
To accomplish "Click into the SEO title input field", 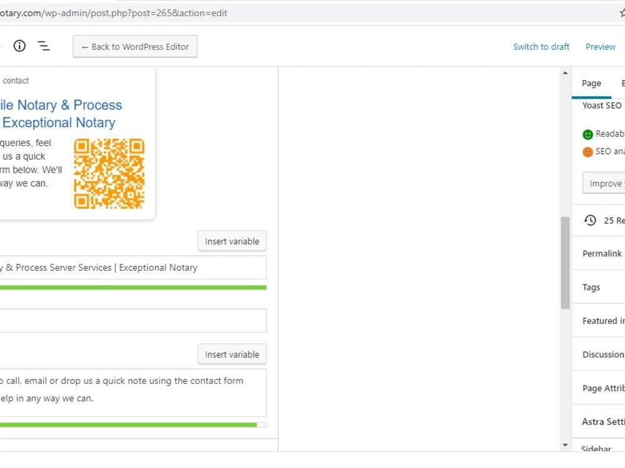I will tap(133, 268).
